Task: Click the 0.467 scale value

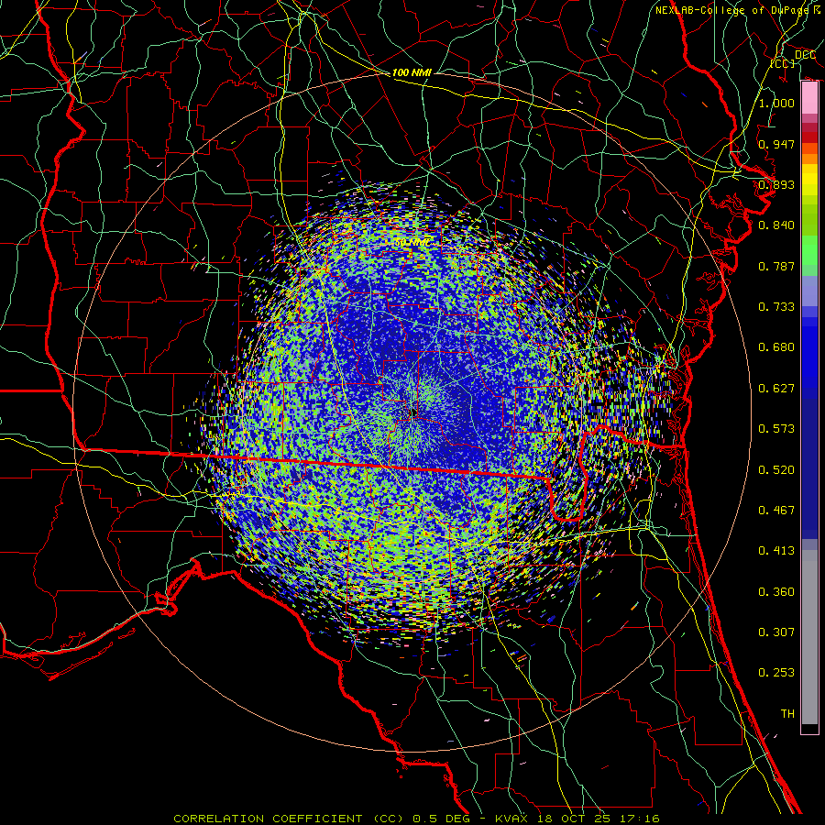Action: pos(776,511)
